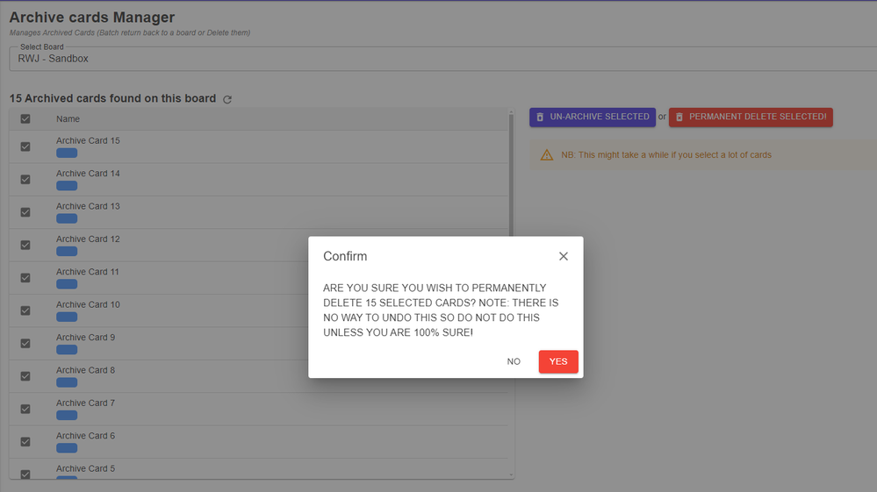The height and width of the screenshot is (492, 877).
Task: Uncheck Archive Card 7 checkbox
Action: pyautogui.click(x=25, y=409)
